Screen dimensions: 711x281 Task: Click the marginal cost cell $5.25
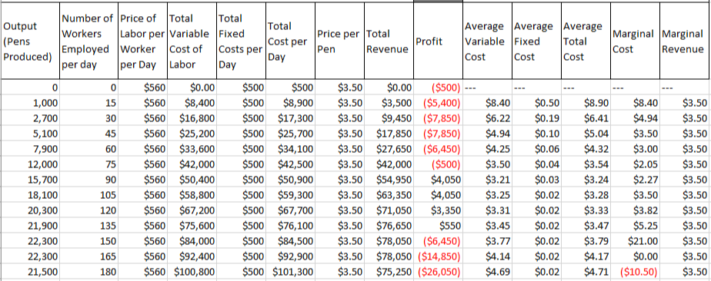click(x=635, y=226)
